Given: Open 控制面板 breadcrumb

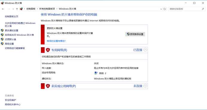Looking at the screenshot, I should tap(31, 9).
